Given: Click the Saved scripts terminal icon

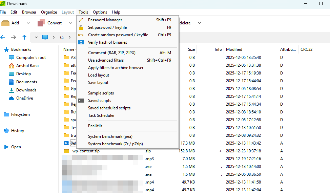Looking at the screenshot, I should click(81, 101).
